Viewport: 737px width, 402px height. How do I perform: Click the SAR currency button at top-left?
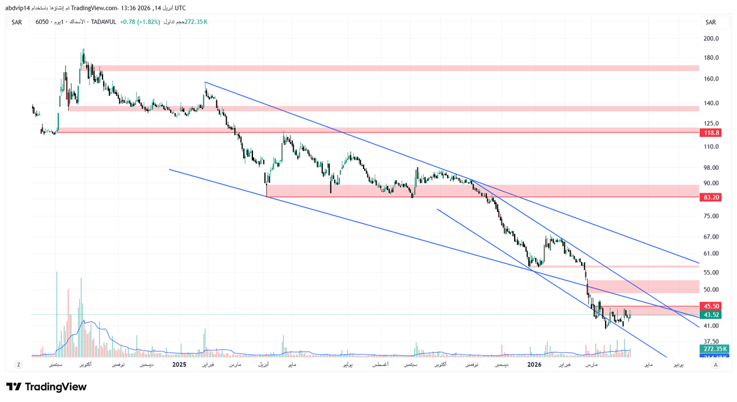[17, 21]
